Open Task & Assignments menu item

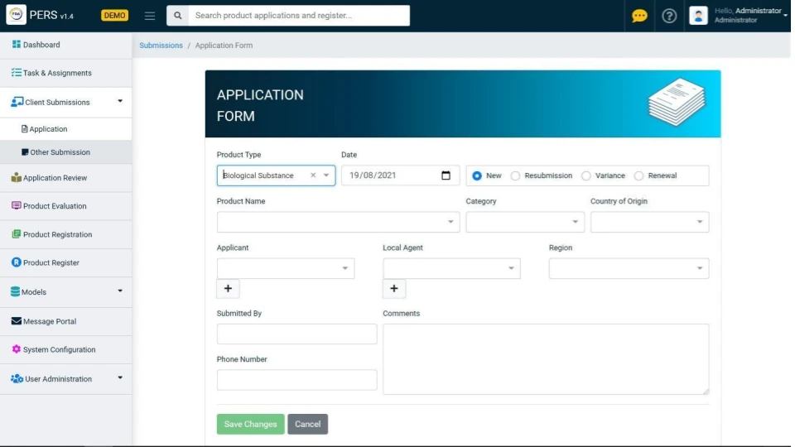pyautogui.click(x=66, y=73)
